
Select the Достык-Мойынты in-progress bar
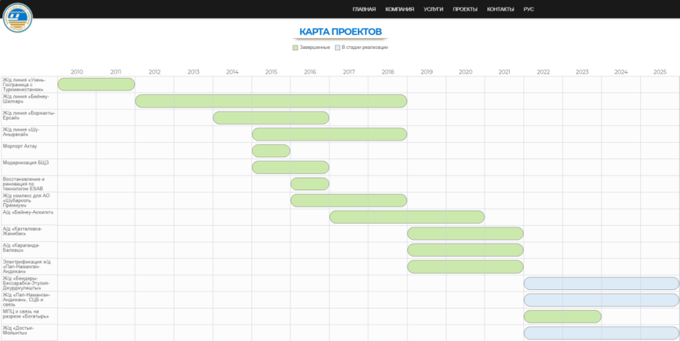point(601,333)
